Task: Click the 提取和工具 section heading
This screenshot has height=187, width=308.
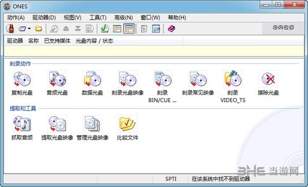Action: pyautogui.click(x=23, y=108)
